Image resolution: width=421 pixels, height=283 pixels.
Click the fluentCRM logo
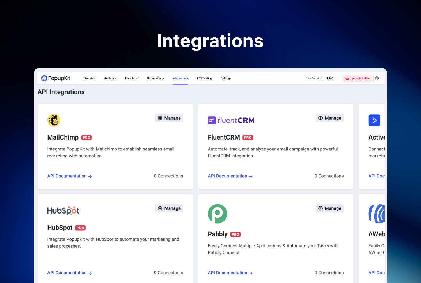coord(231,120)
